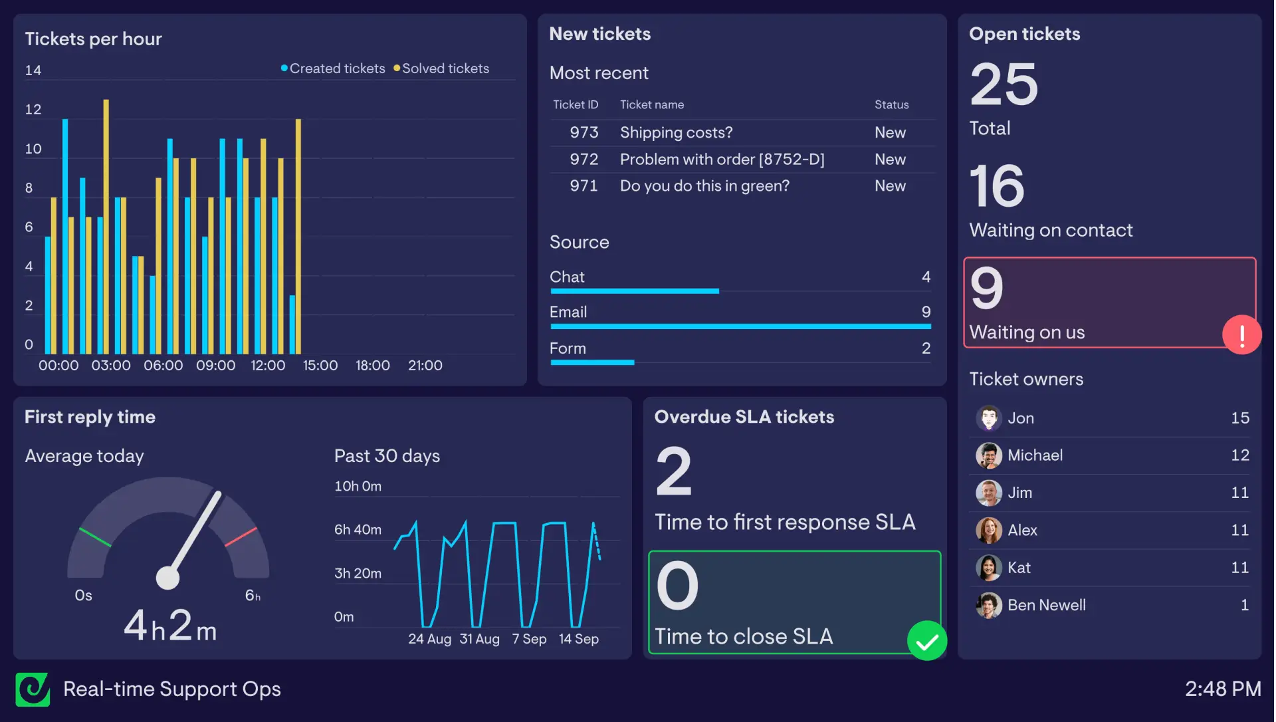Click the Ticket name column header
Screen dimensions: 1276x722
[651, 105]
